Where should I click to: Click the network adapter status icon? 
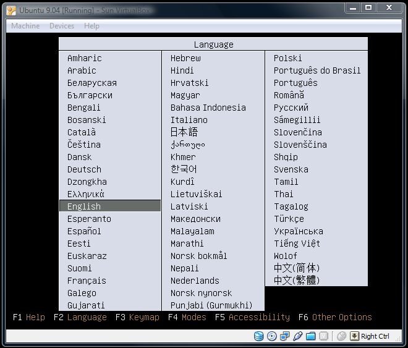pyautogui.click(x=284, y=336)
